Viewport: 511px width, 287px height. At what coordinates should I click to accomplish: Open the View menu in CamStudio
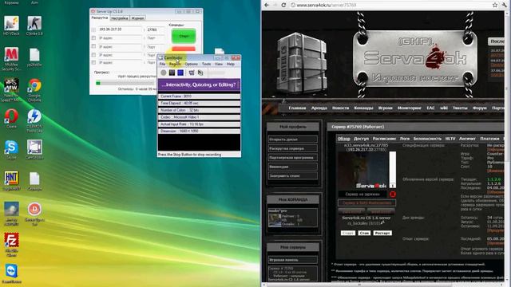(x=219, y=64)
